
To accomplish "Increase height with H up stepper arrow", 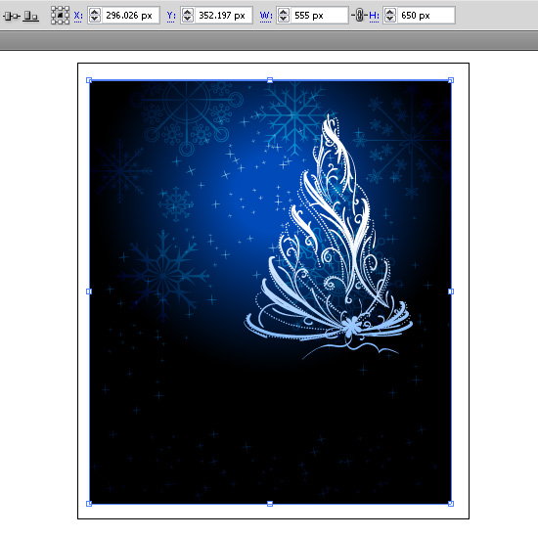I will tap(389, 12).
